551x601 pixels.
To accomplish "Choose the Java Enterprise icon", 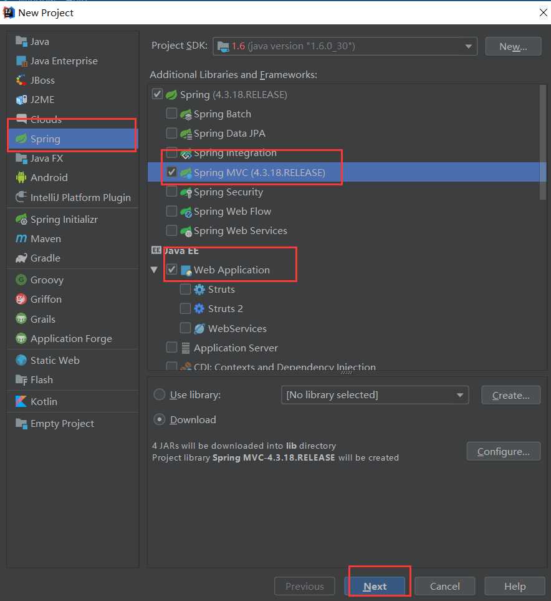I will tap(21, 61).
